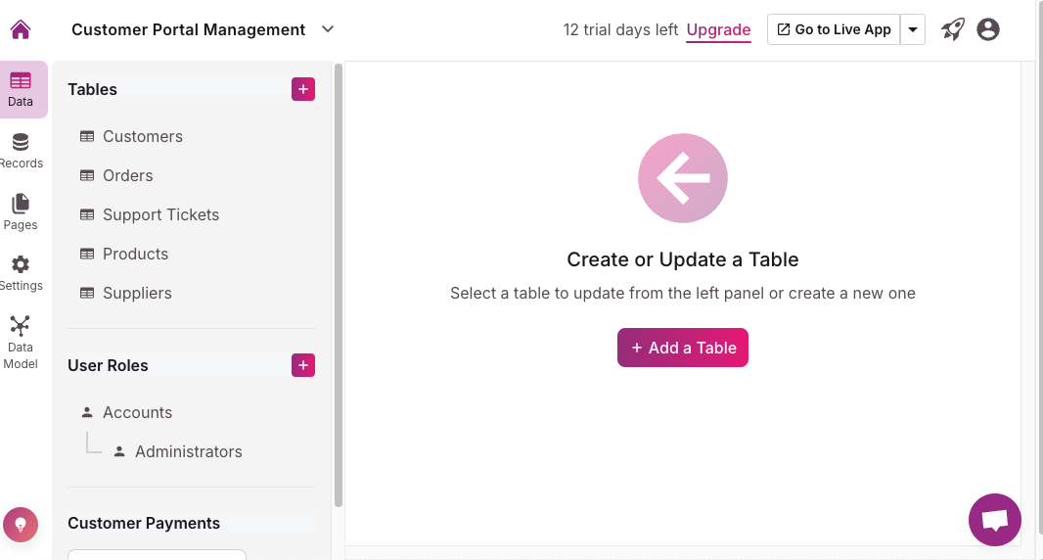Open the chat support bubble
The height and width of the screenshot is (560, 1043).
point(994,520)
